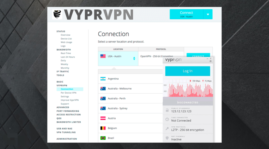Click the large Connect USA - Austin button
Viewport: 269px width, 149px height.
pos(186,14)
